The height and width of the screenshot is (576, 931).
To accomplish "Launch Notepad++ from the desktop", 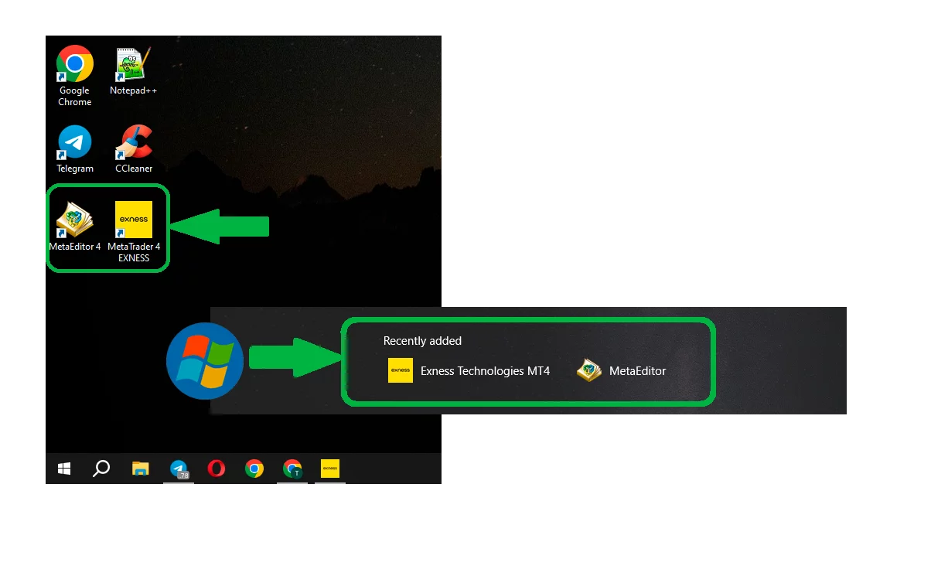I will point(133,66).
